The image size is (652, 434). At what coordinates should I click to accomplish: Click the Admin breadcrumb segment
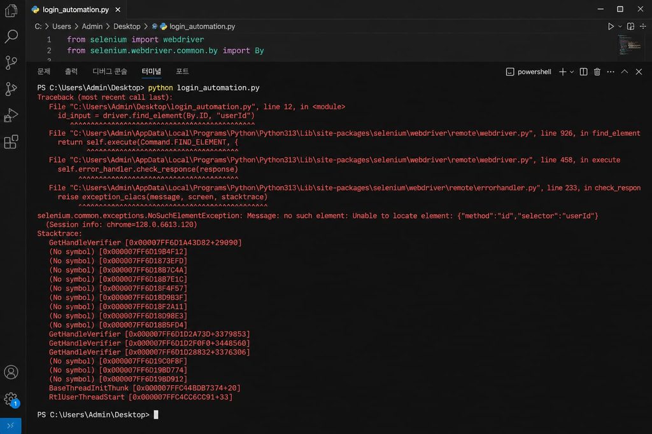[92, 26]
